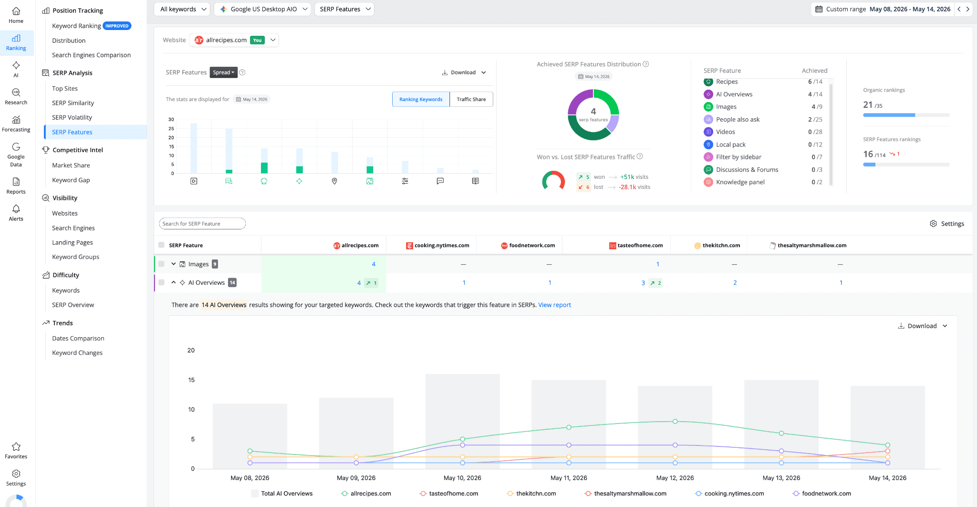The height and width of the screenshot is (507, 977).
Task: Open Google US Desktop AIO dropdown
Action: point(262,9)
